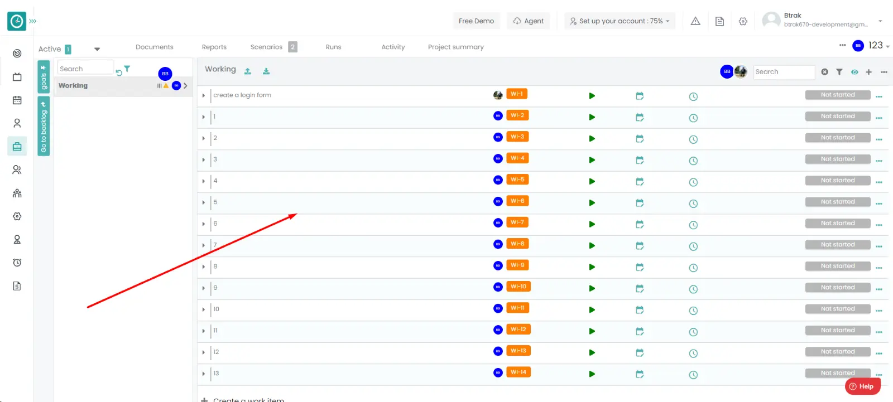
Task: Click clock icon on WI-5 row
Action: click(x=693, y=182)
